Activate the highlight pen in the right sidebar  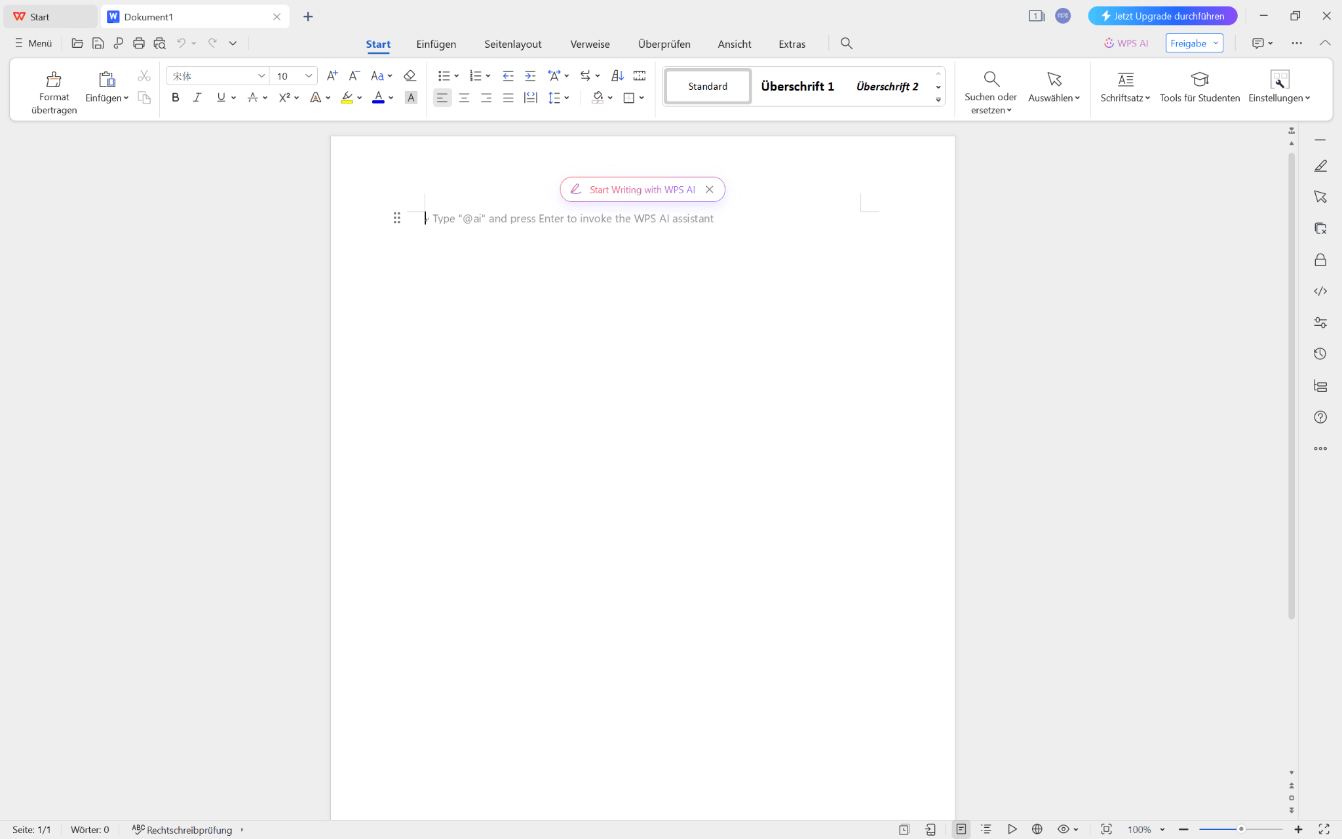[1322, 166]
